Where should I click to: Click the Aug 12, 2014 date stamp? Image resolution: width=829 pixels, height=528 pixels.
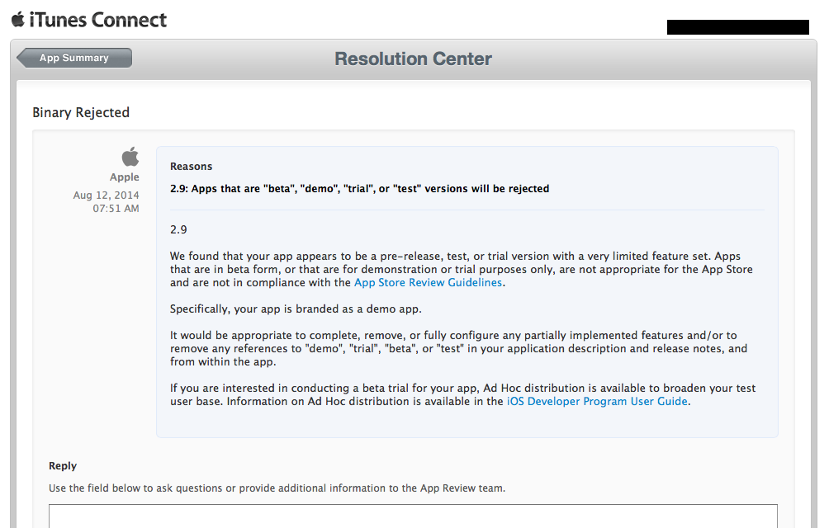[x=107, y=195]
